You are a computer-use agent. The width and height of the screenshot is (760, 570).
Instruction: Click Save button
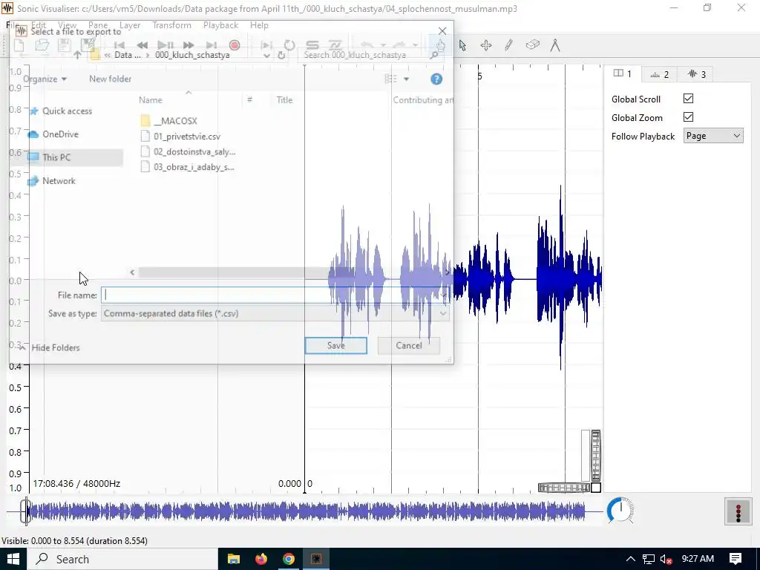pyautogui.click(x=336, y=346)
